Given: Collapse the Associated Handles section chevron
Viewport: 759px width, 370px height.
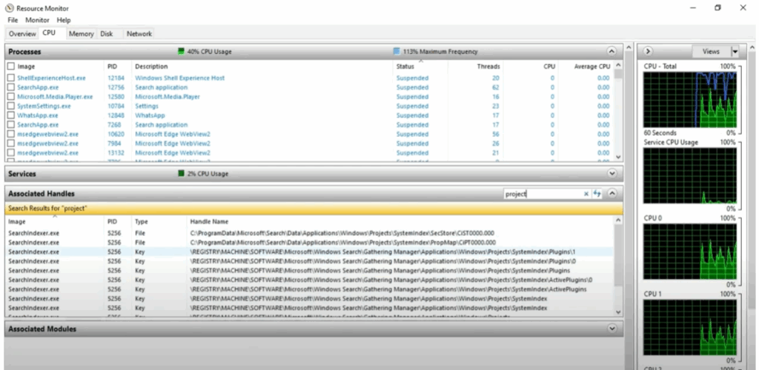Looking at the screenshot, I should pos(611,194).
